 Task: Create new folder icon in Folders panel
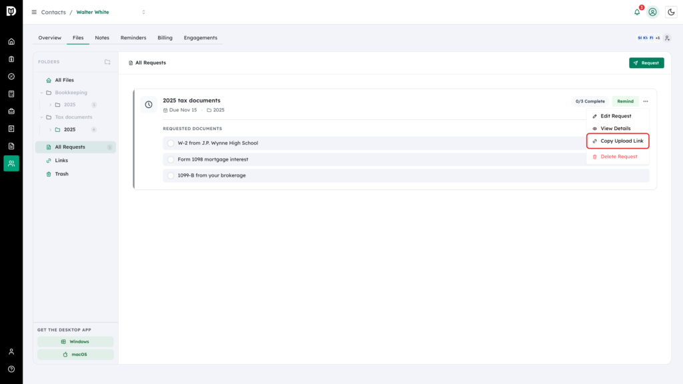107,62
